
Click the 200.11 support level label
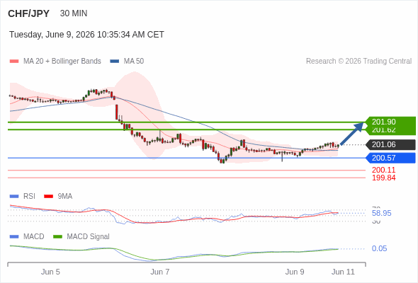[x=383, y=170]
